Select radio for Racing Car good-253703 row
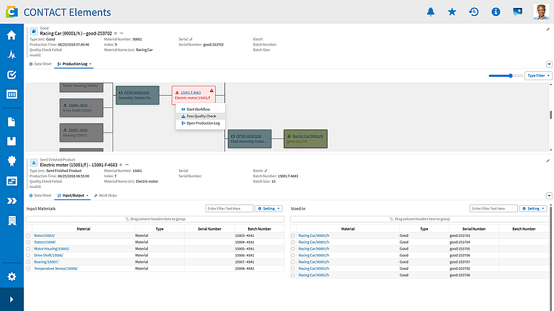 tap(293, 235)
